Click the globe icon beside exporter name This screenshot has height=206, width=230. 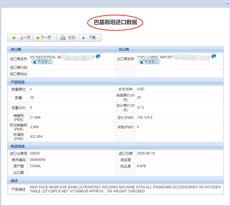(x=214, y=56)
